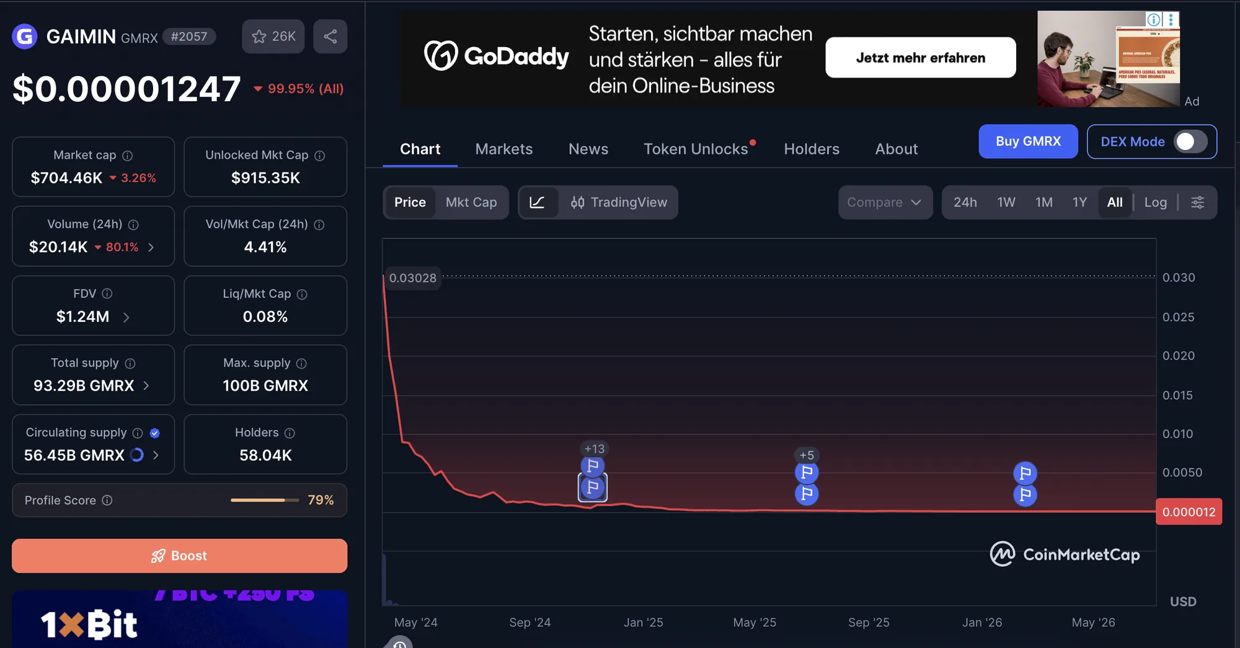Screen dimensions: 1240x648
Task: Add GAIMIN to watchlist via star button
Action: (x=273, y=37)
